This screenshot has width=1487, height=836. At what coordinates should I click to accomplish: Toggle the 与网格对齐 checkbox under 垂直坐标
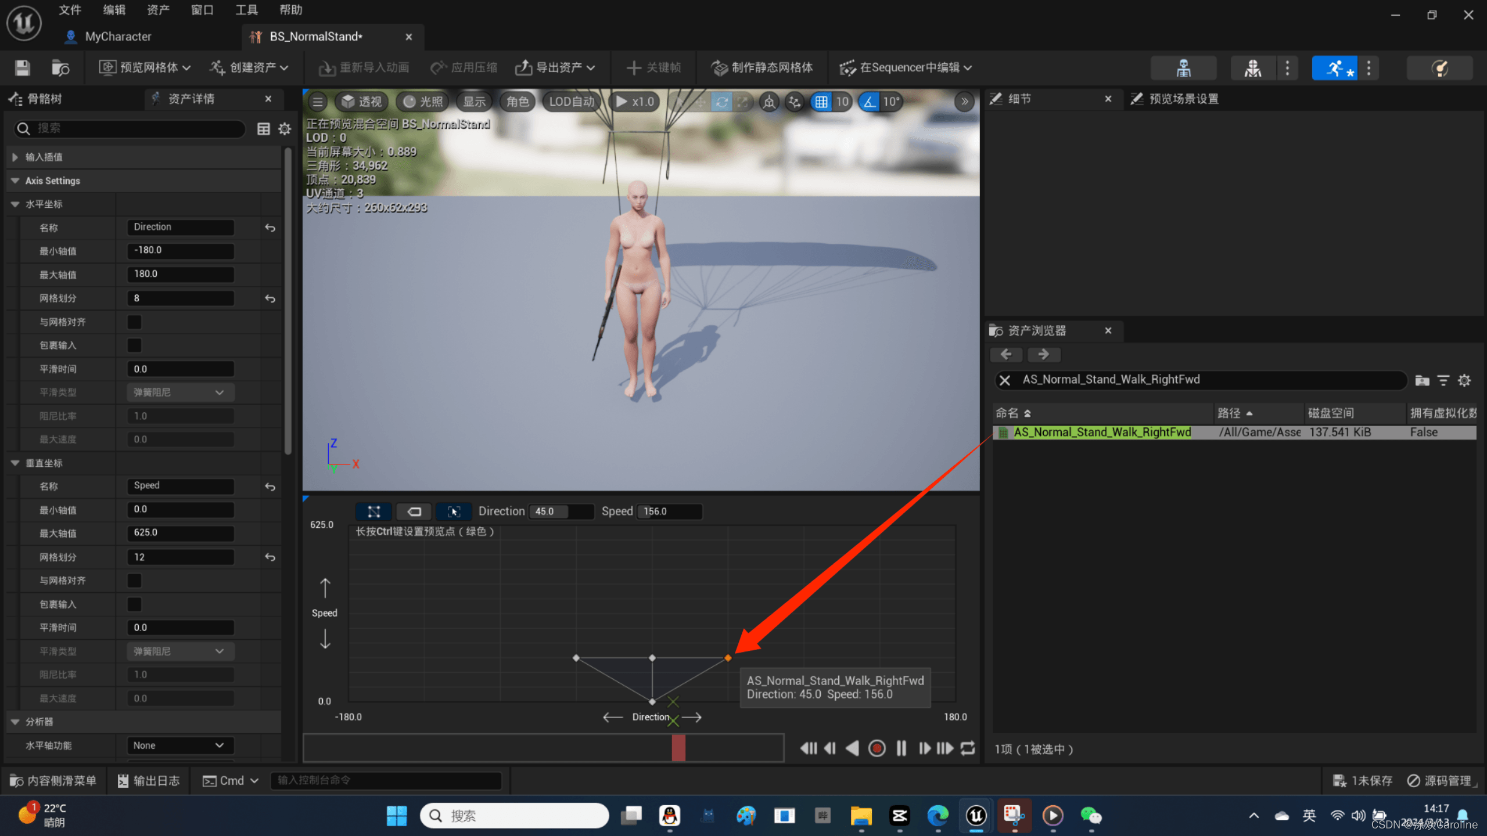[x=134, y=580]
